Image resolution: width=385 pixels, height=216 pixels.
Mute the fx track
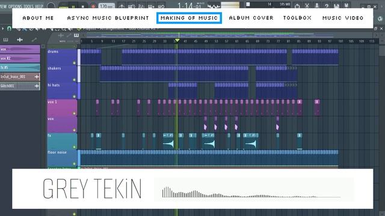coord(74,146)
